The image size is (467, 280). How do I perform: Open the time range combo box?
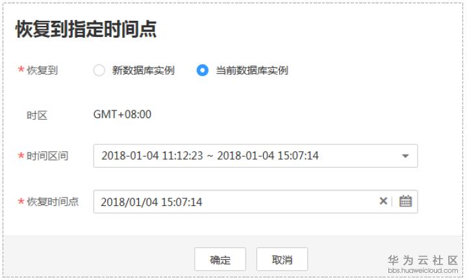pyautogui.click(x=255, y=156)
